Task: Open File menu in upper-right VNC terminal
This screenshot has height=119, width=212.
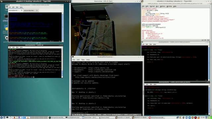Action: tap(143, 44)
